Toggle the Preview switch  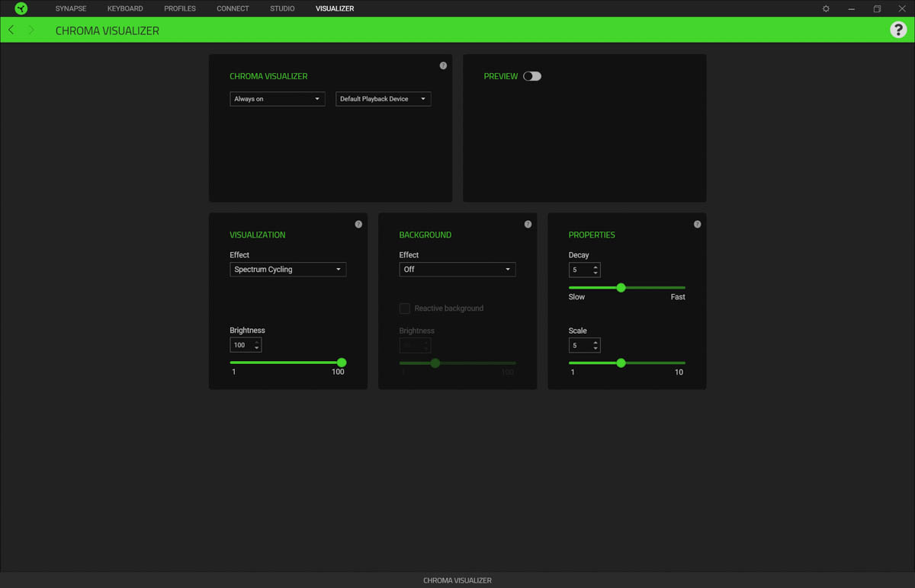pos(532,76)
